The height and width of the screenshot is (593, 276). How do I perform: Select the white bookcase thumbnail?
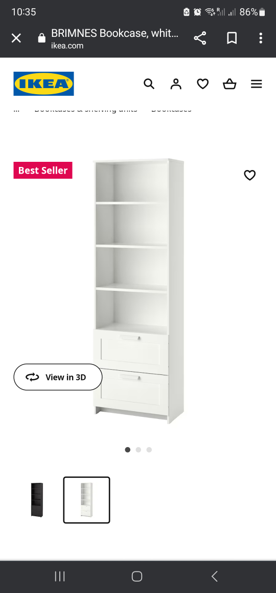click(86, 500)
